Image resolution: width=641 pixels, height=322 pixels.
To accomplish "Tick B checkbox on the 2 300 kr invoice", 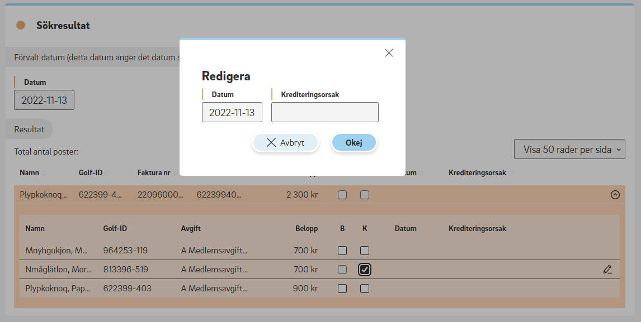I will pyautogui.click(x=342, y=195).
